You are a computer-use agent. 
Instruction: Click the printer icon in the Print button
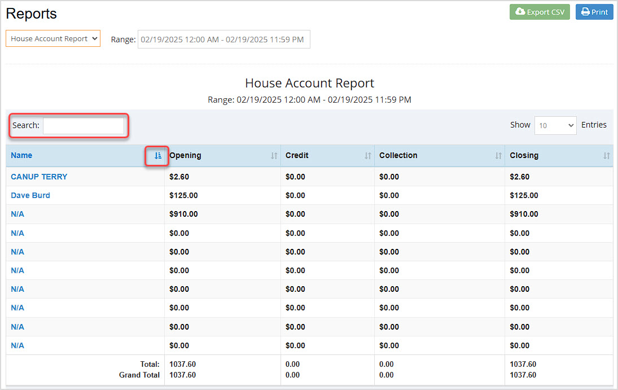585,11
